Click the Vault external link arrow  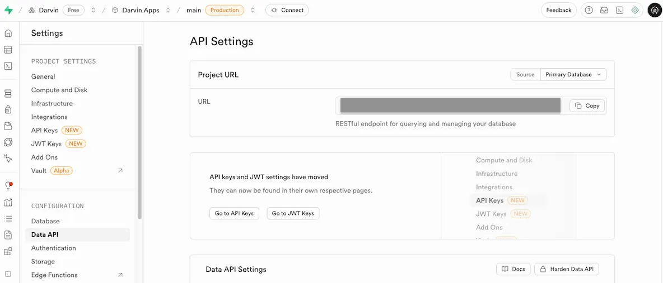(120, 171)
